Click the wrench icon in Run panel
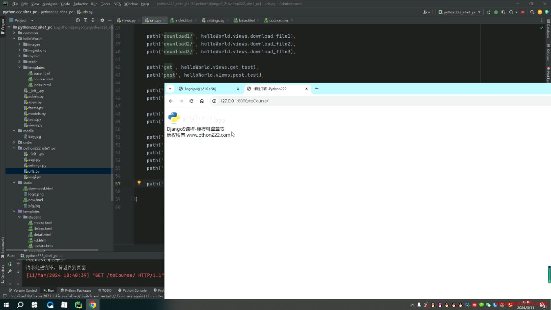Image resolution: width=551 pixels, height=310 pixels. click(10, 271)
